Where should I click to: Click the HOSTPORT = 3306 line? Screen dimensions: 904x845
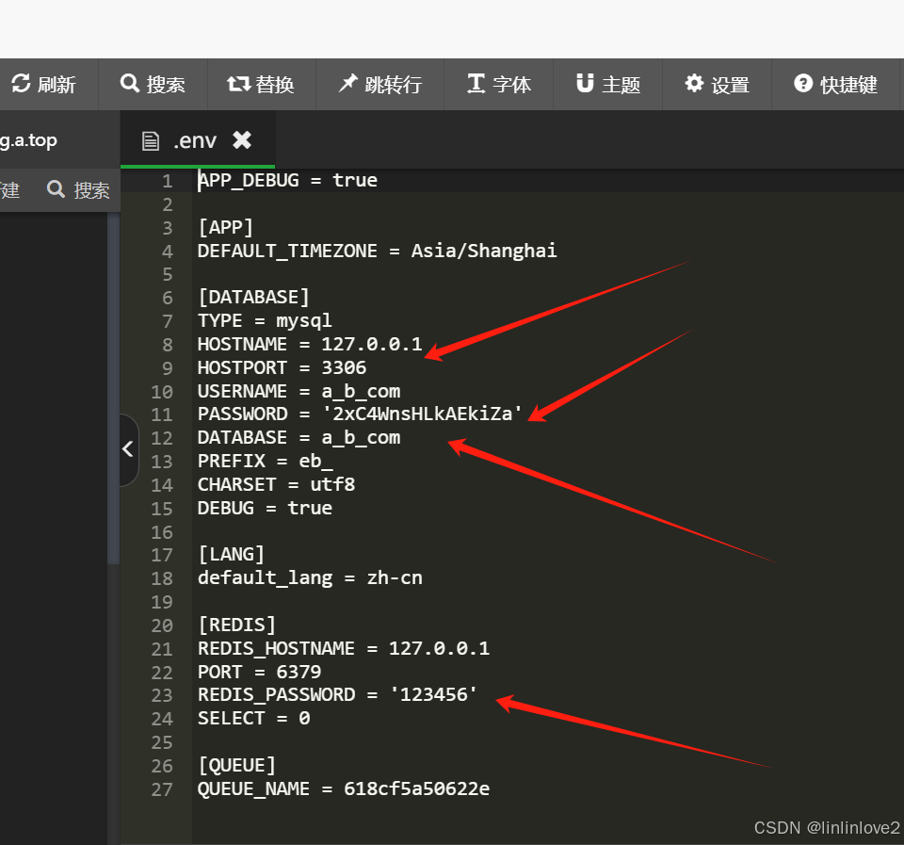click(x=282, y=367)
